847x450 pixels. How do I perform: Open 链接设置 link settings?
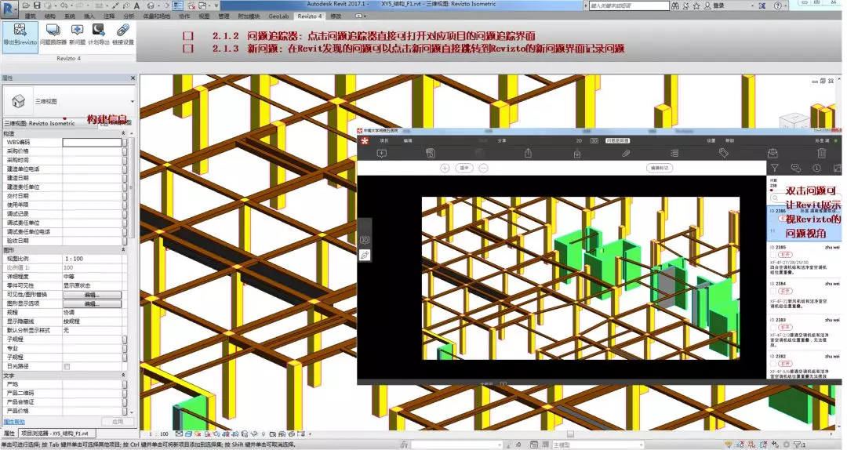pyautogui.click(x=122, y=34)
